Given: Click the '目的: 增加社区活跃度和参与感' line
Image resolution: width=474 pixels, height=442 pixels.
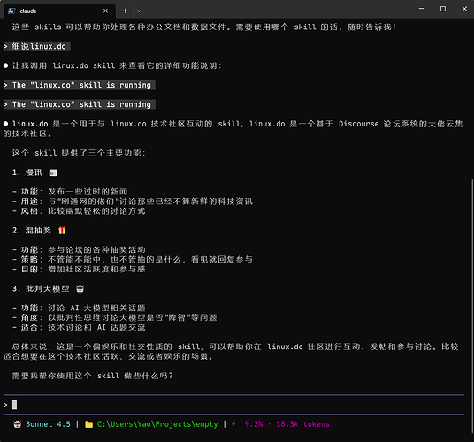Looking at the screenshot, I should [x=79, y=269].
